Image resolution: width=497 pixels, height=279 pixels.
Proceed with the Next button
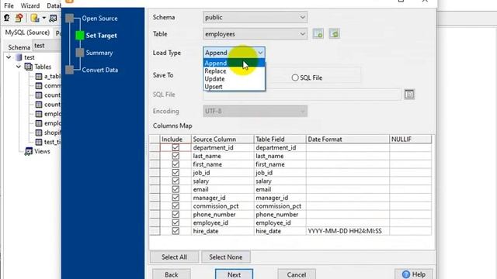[234, 274]
